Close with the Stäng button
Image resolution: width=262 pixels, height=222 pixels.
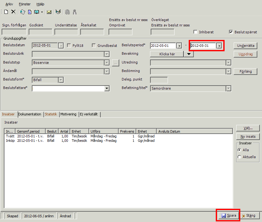[250, 215]
